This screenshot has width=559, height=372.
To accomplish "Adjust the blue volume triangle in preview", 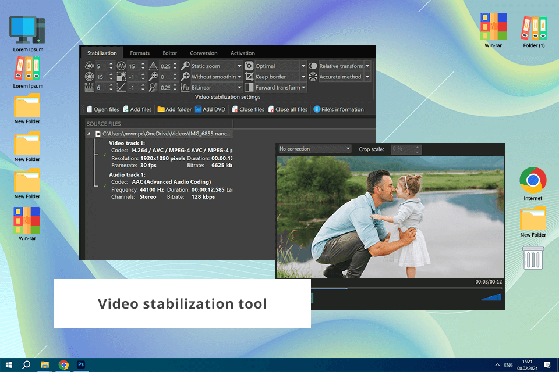I will (491, 296).
